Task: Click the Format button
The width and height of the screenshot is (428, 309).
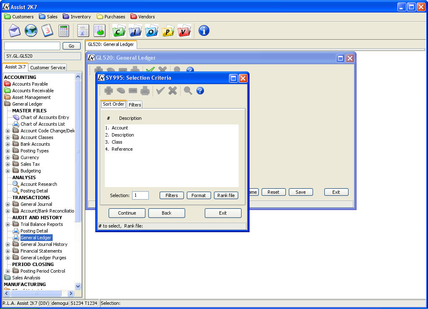Action: tap(199, 195)
